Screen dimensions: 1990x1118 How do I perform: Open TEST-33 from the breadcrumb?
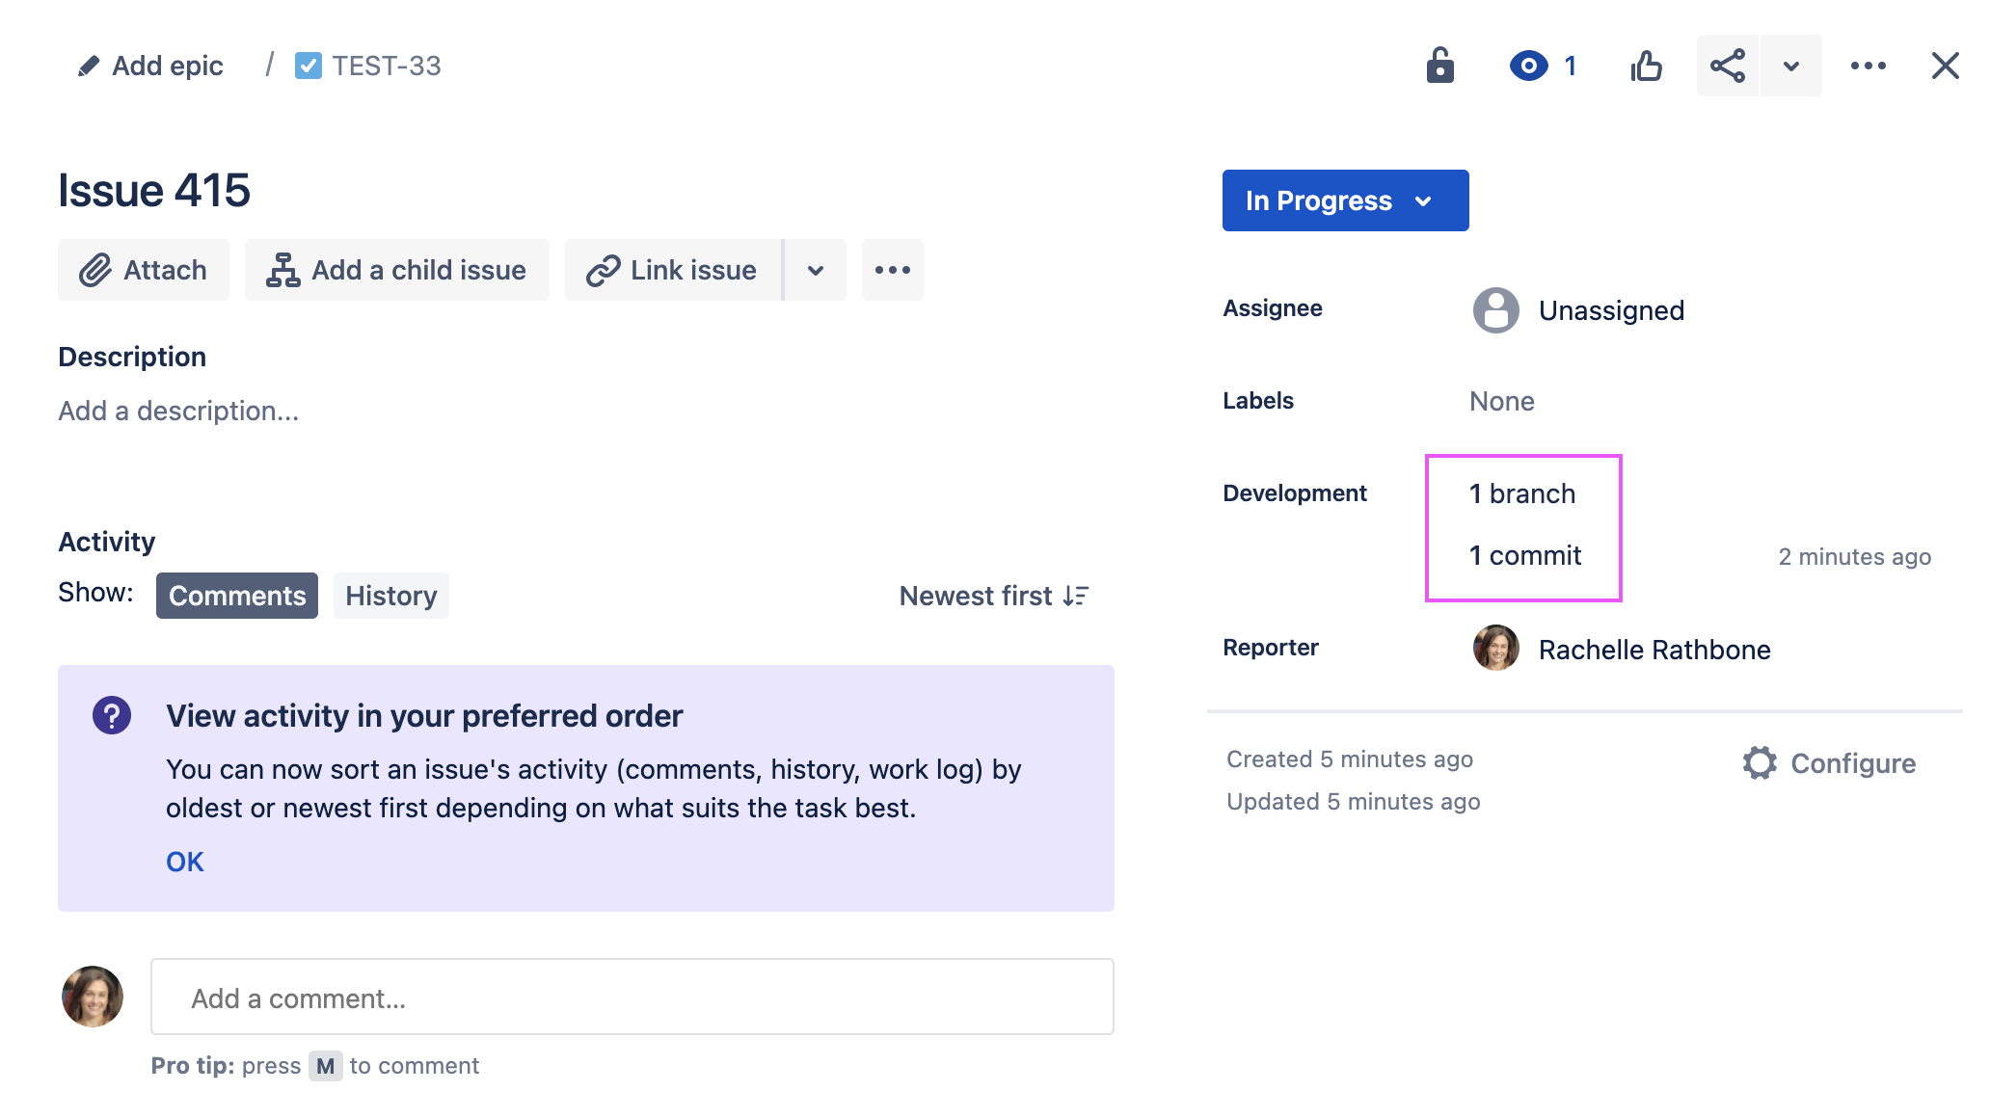(386, 66)
